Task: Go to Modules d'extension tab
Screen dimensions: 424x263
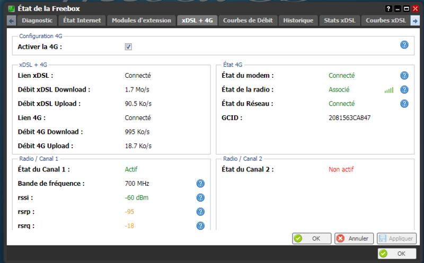Action: (x=142, y=21)
